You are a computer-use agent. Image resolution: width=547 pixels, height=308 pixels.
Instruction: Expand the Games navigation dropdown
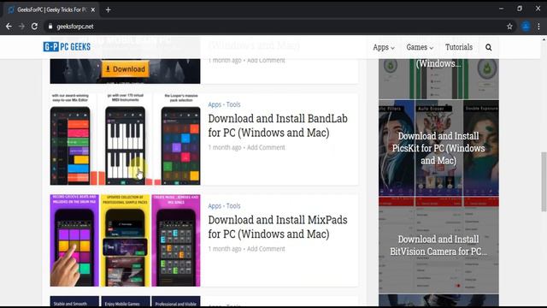[420, 47]
